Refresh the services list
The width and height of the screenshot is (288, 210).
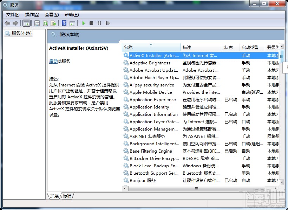point(45,23)
